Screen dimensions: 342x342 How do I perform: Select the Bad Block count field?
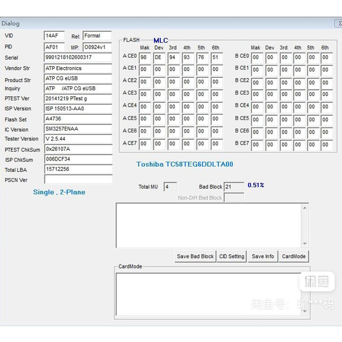(234, 187)
